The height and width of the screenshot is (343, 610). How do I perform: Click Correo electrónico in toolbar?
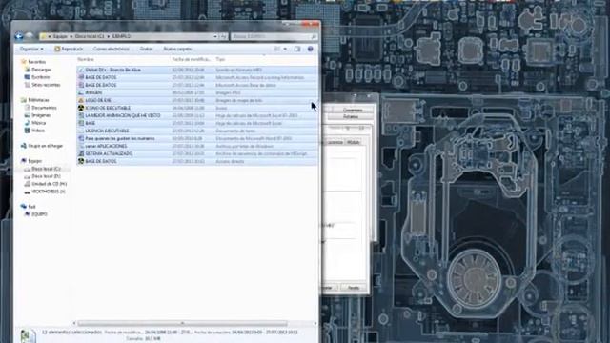point(111,49)
